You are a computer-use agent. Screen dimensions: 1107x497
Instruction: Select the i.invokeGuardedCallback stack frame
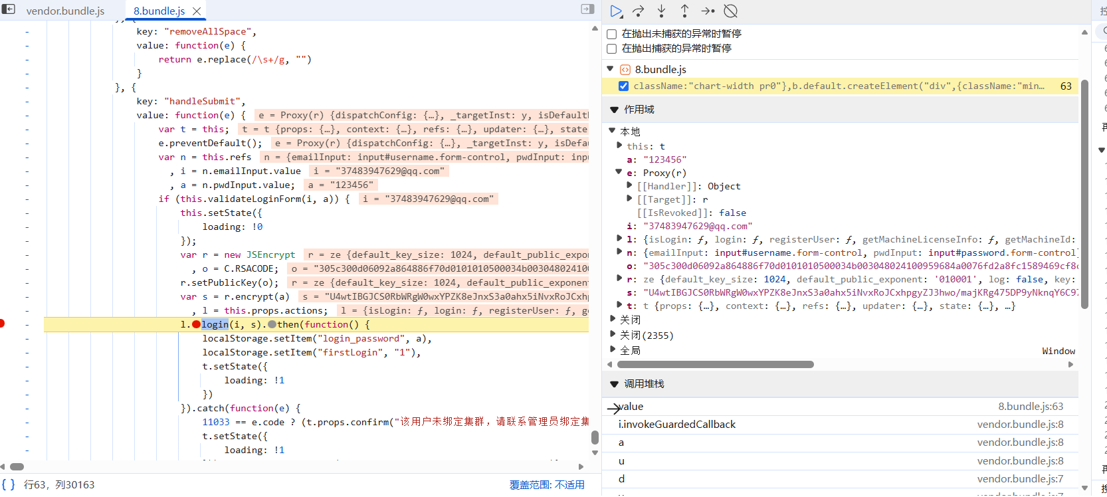(840, 425)
